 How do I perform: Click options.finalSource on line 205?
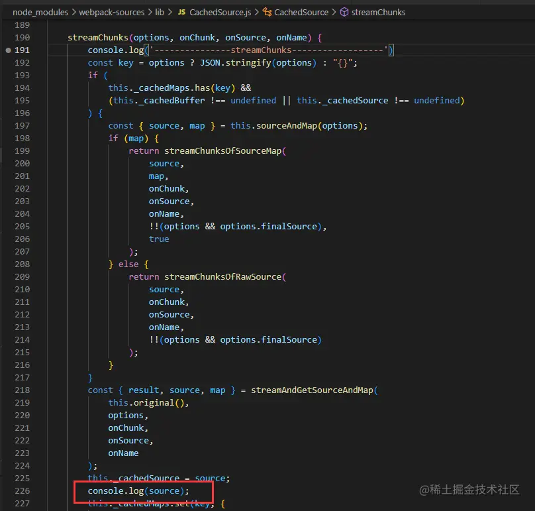coord(269,227)
